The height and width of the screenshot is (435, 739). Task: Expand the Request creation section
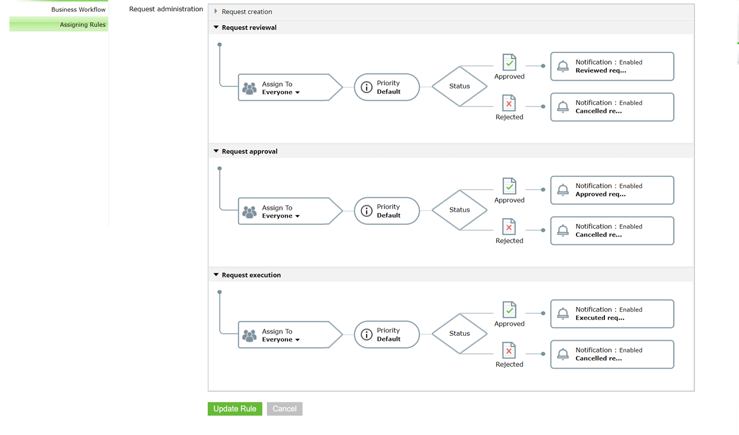point(216,11)
